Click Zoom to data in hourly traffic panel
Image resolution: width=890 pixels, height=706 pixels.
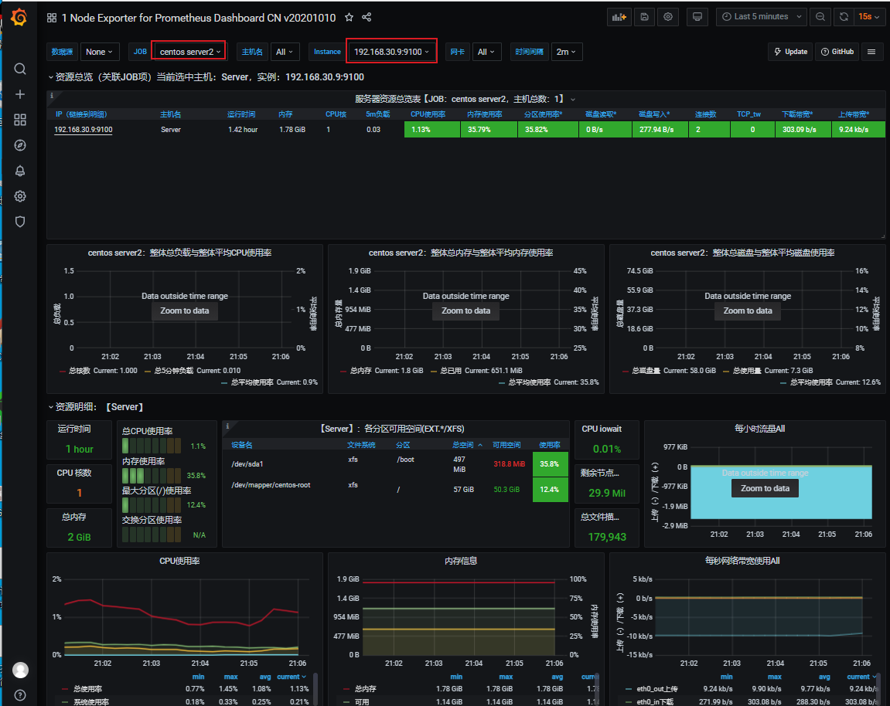pyautogui.click(x=766, y=488)
